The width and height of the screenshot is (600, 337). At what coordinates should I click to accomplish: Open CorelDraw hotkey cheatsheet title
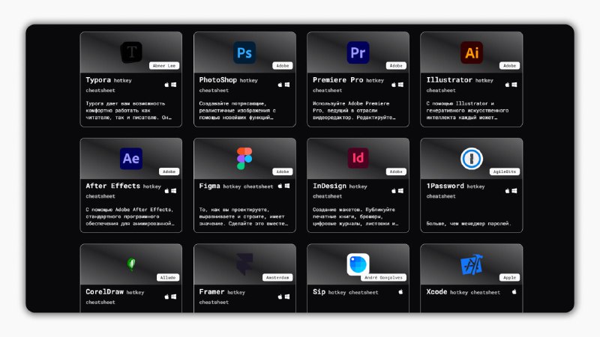115,297
